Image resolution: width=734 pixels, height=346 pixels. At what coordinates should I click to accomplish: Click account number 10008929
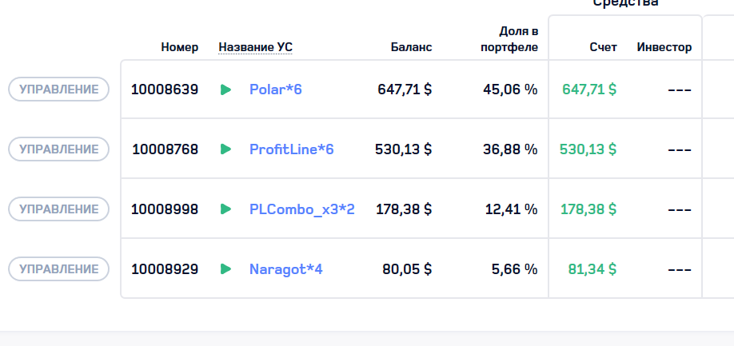[x=165, y=269]
